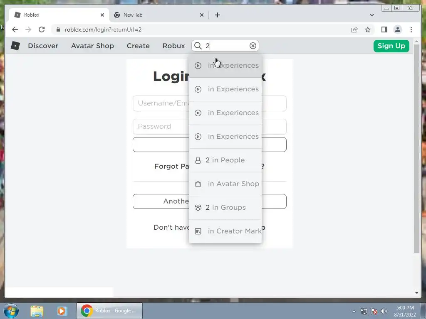Click the taskbar clock showing 5:00 PM
This screenshot has width=426, height=319.
tap(405, 311)
